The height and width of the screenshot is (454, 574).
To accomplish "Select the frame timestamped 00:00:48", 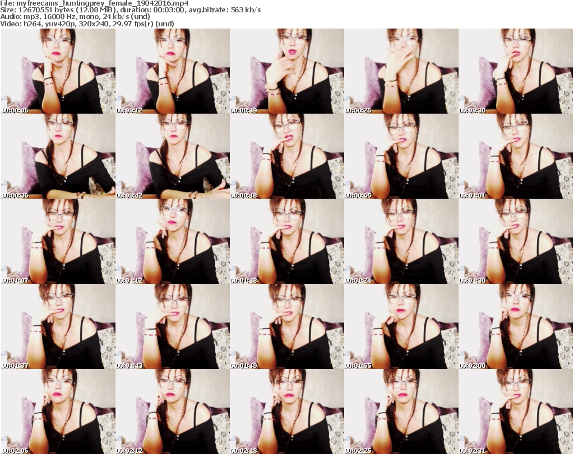I will 287,156.
